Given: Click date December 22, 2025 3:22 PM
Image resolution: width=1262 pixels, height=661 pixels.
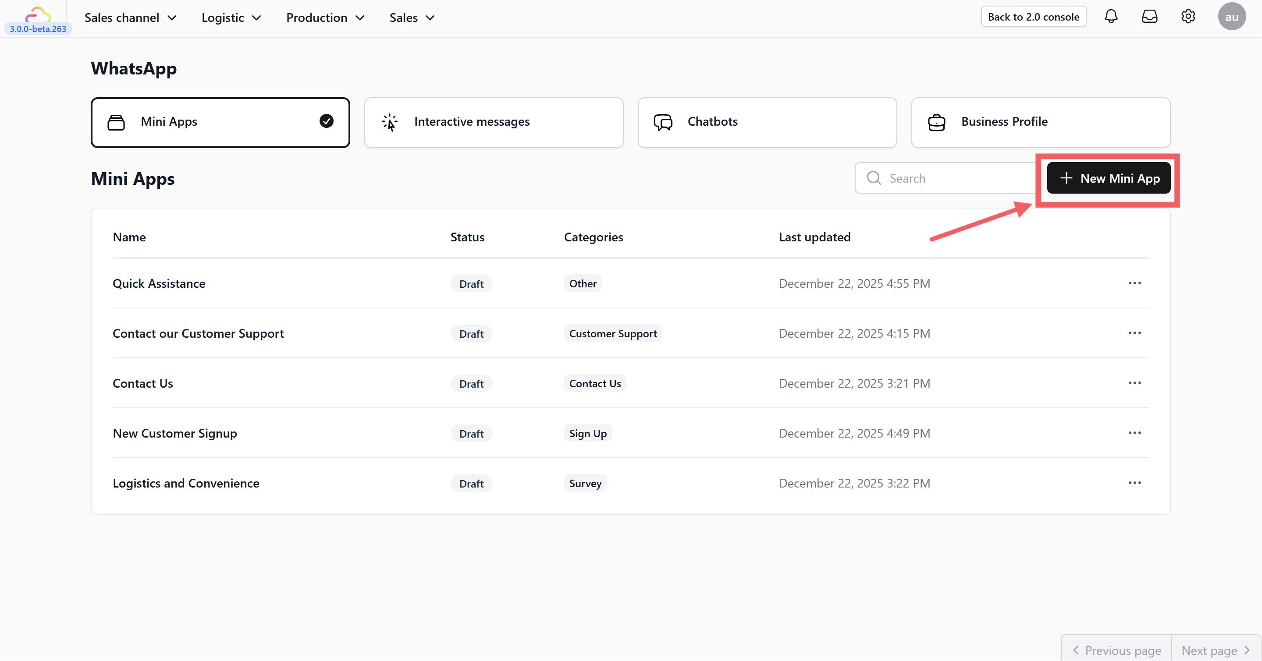Looking at the screenshot, I should [854, 483].
